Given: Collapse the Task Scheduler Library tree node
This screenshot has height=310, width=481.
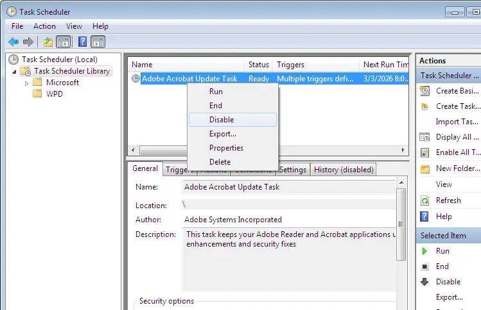Looking at the screenshot, I should [x=14, y=72].
